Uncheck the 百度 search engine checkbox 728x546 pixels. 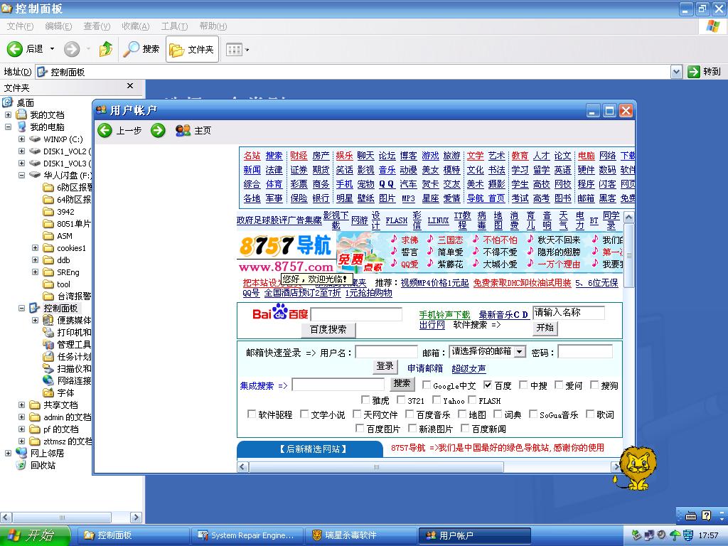click(x=488, y=385)
